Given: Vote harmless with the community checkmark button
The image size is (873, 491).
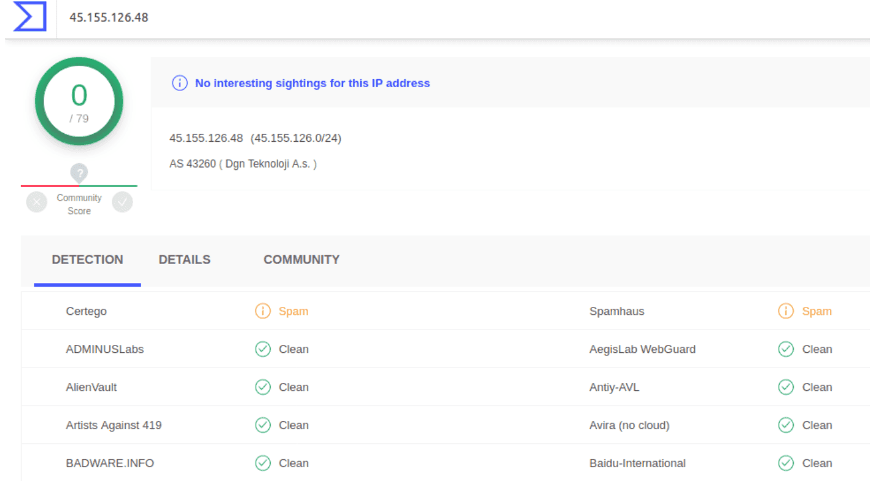Looking at the screenshot, I should 122,202.
